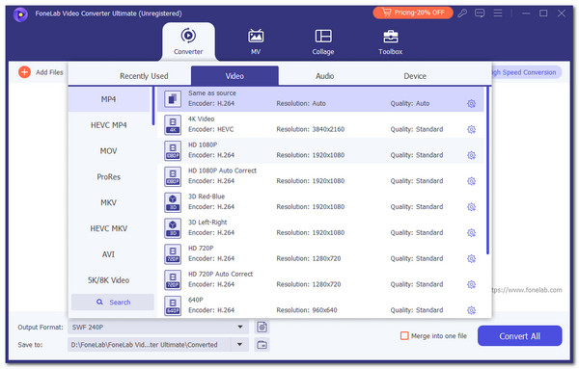The height and width of the screenshot is (369, 579).
Task: Select MKV in the format list
Action: point(109,202)
